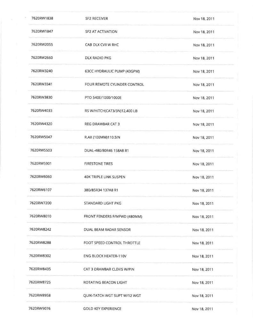Screen dimensions: 253x328
Task: Click FOOT SPEED CONTROL THROTTLE text
Action: tap(112, 243)
